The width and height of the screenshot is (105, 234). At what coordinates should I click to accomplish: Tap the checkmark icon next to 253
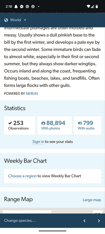point(10,123)
